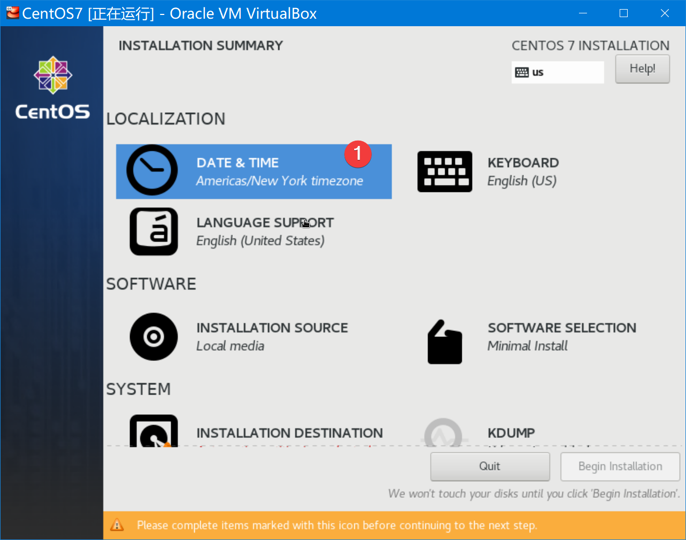Maximize the VirtualBox window

pos(624,13)
